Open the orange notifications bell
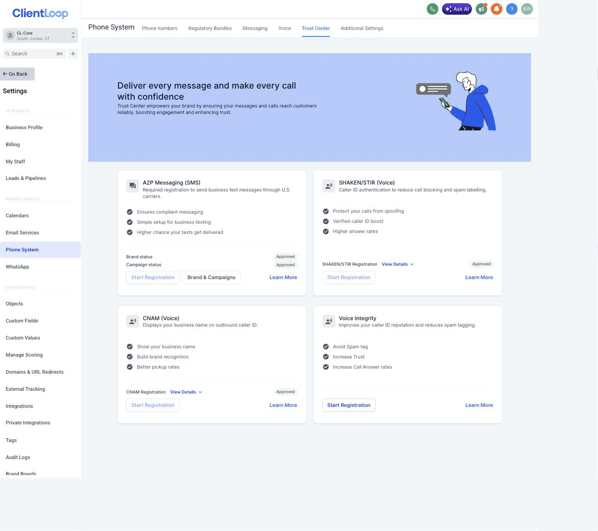 (x=496, y=9)
